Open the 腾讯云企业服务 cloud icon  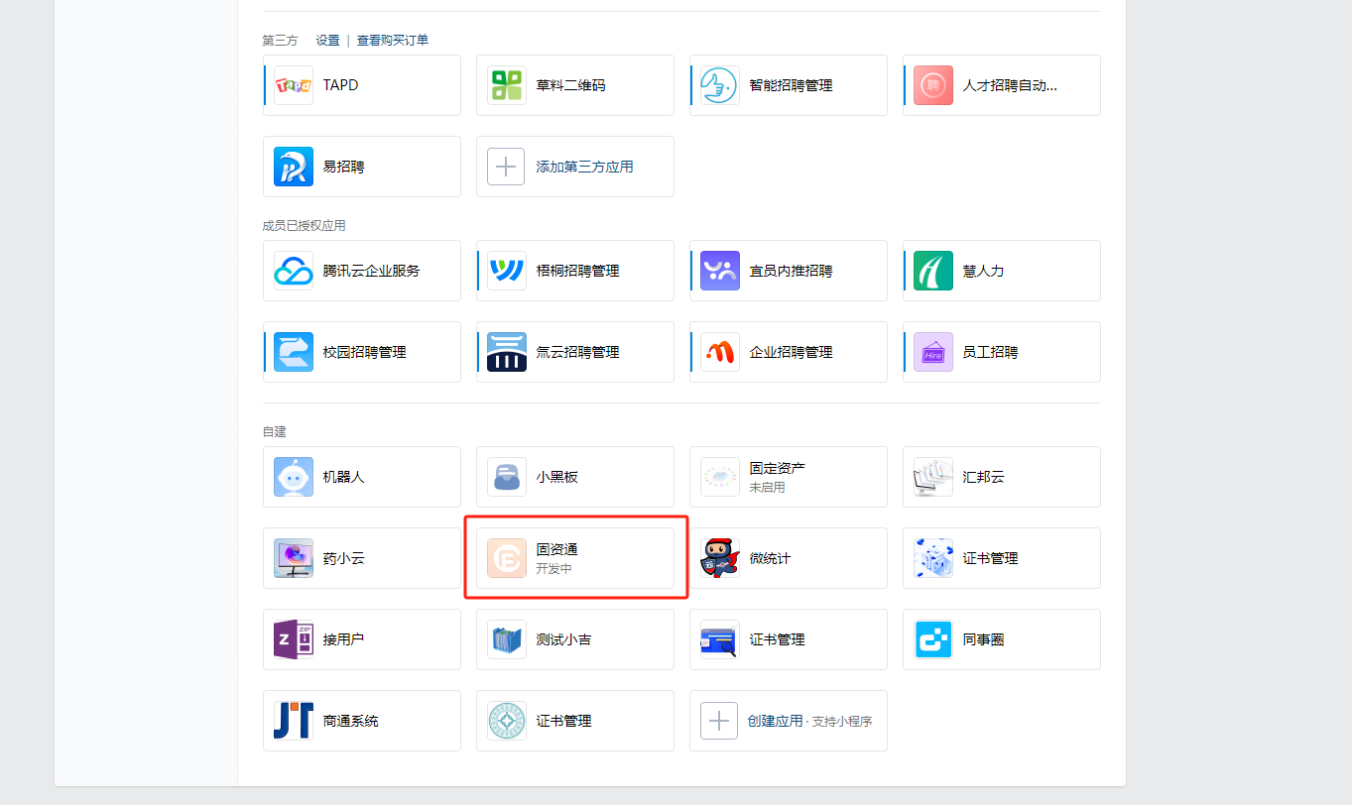click(x=294, y=271)
